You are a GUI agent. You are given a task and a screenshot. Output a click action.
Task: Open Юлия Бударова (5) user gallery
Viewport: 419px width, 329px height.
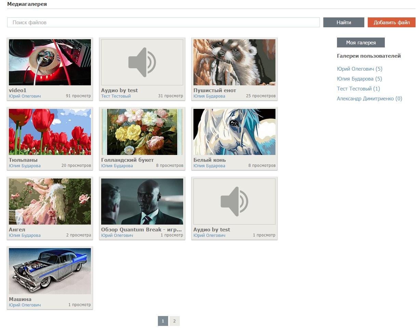tap(359, 79)
